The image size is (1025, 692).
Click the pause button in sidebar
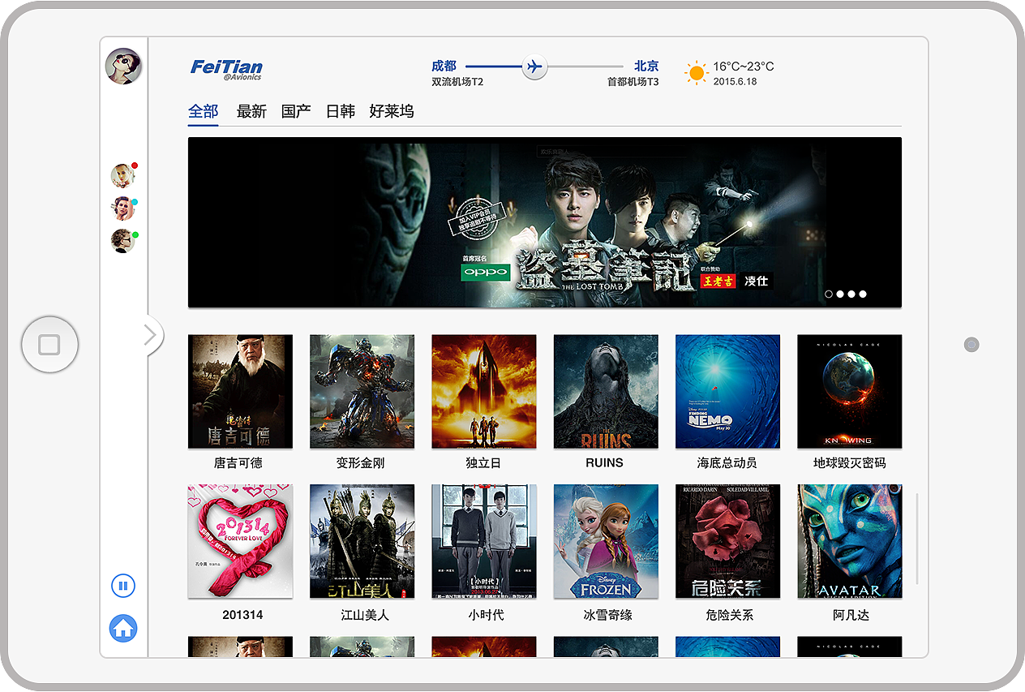coord(123,585)
